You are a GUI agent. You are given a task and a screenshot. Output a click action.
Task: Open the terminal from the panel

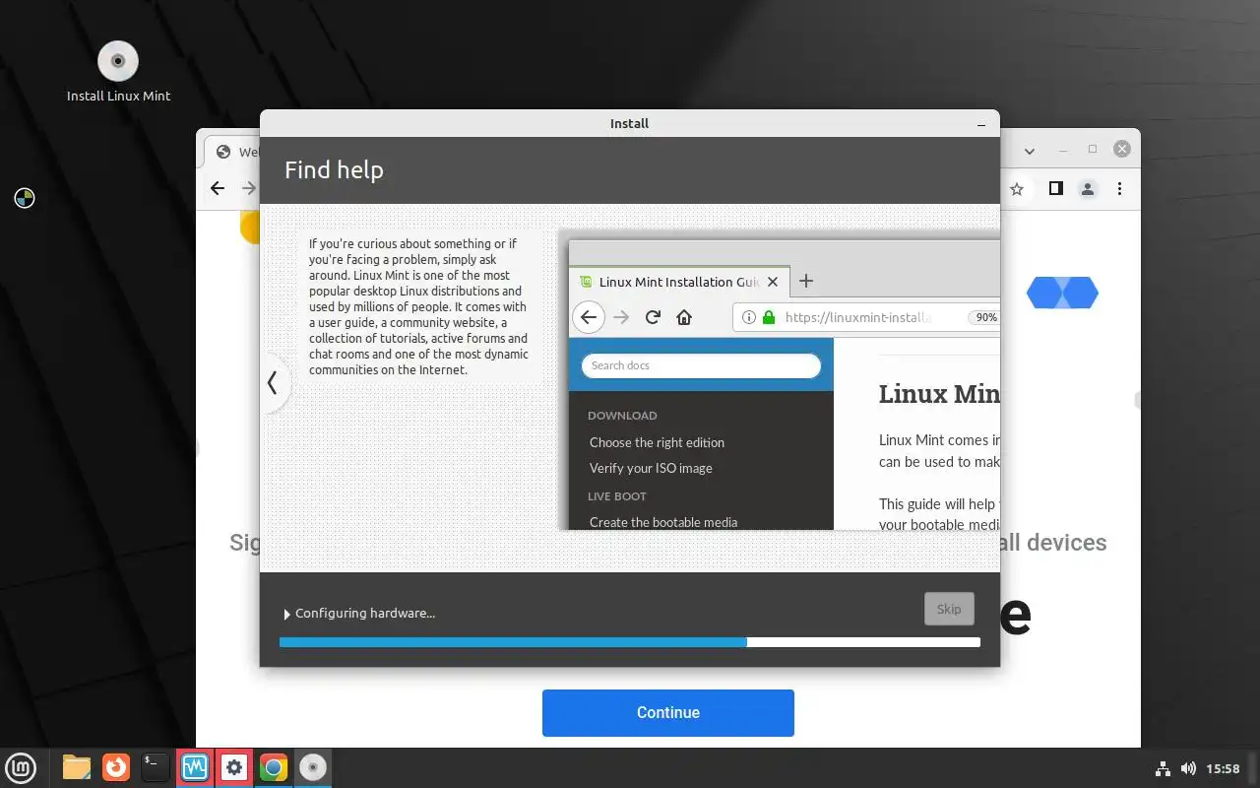tap(156, 767)
